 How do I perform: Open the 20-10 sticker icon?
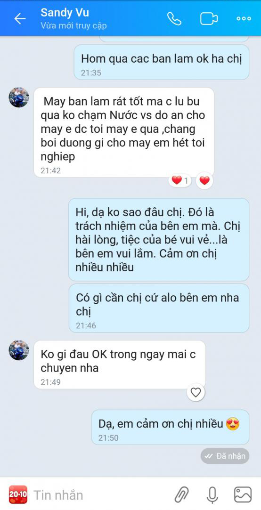coord(18,494)
